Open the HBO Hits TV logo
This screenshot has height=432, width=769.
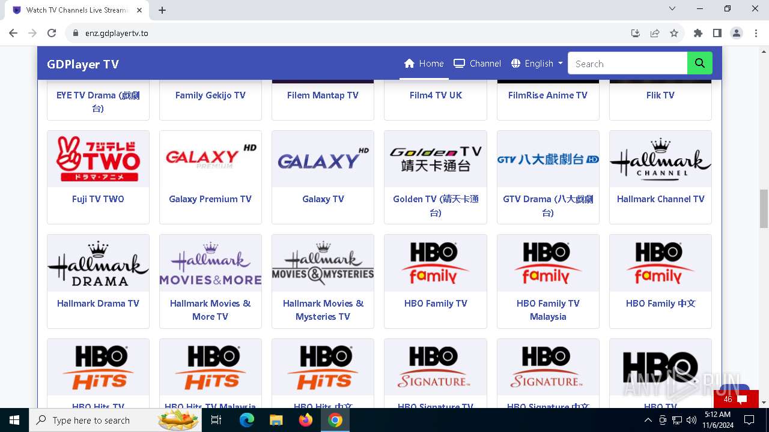click(98, 367)
